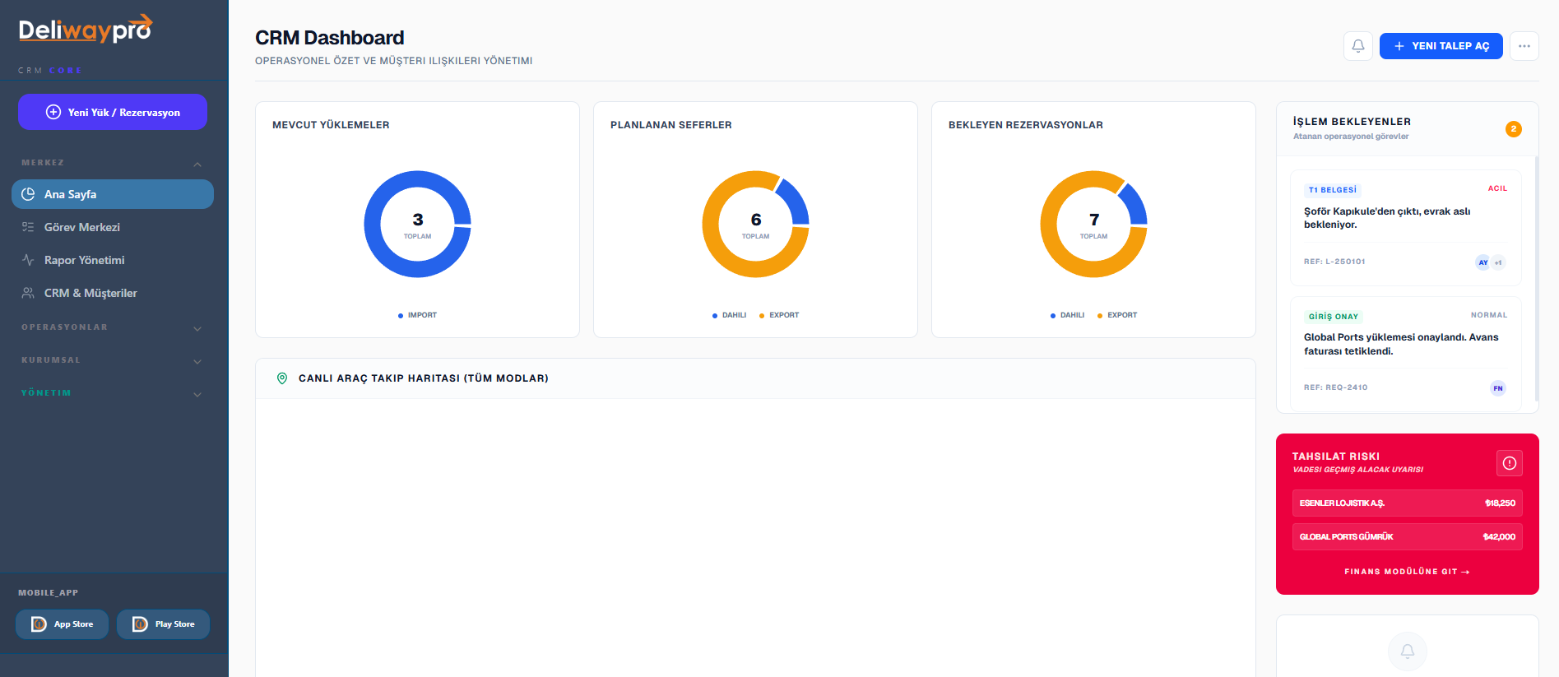Click the bell icon in bottom right card
The width and height of the screenshot is (1559, 677).
[x=1408, y=651]
